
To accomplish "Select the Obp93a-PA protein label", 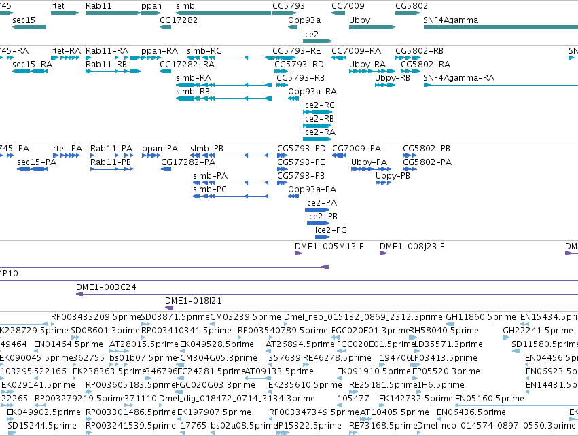I will tap(312, 189).
